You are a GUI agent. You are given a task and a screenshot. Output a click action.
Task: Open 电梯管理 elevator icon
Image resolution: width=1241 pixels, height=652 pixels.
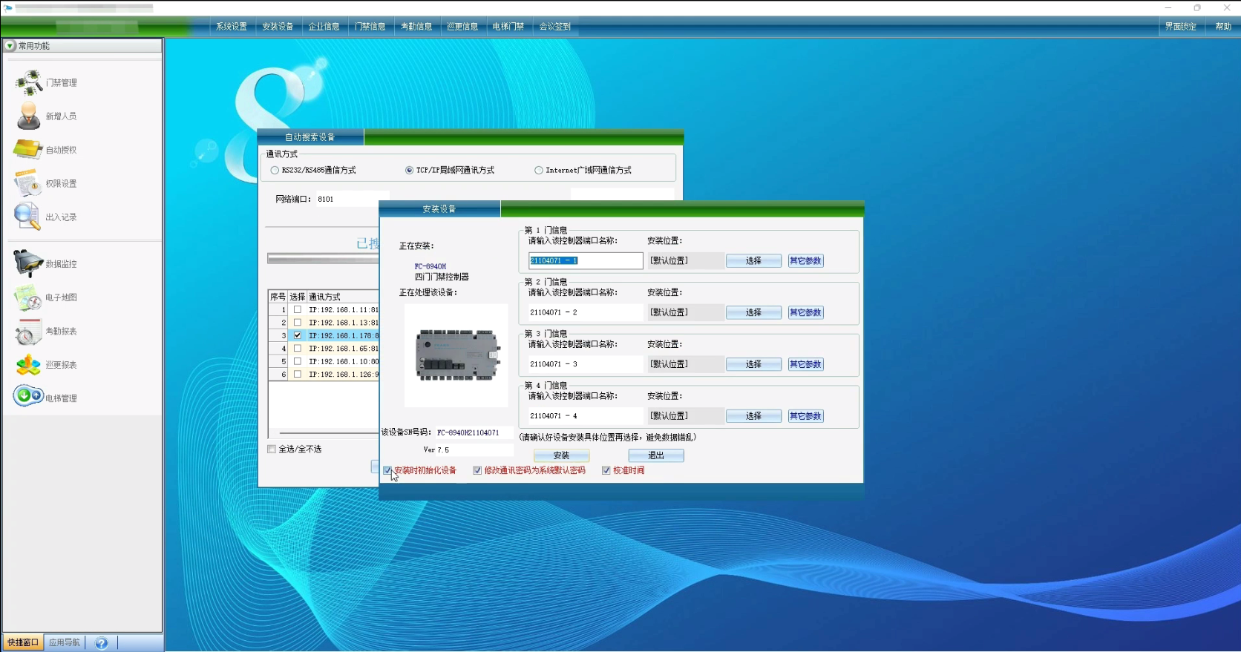click(x=28, y=396)
